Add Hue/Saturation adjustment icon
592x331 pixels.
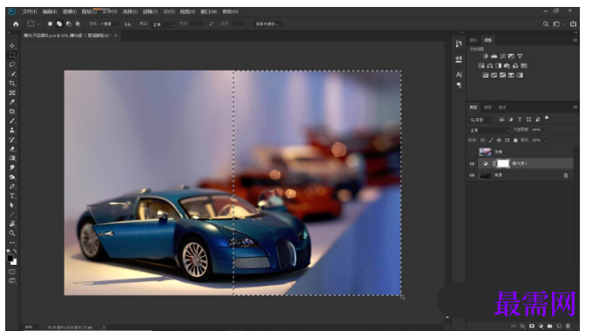pos(481,65)
